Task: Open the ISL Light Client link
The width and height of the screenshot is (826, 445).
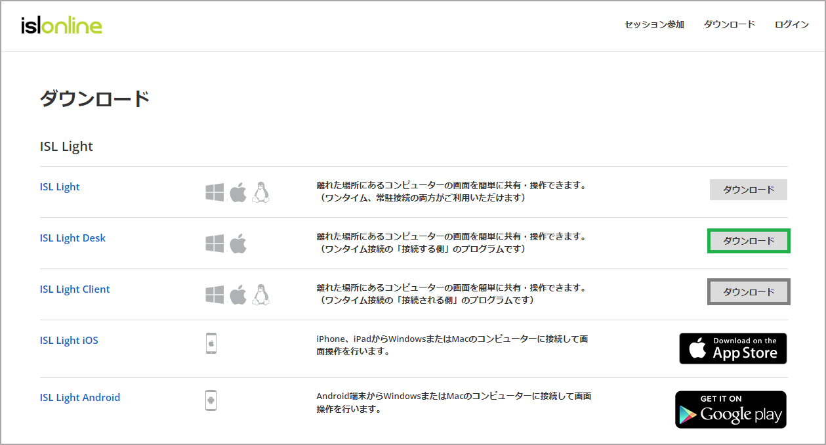Action: (75, 289)
